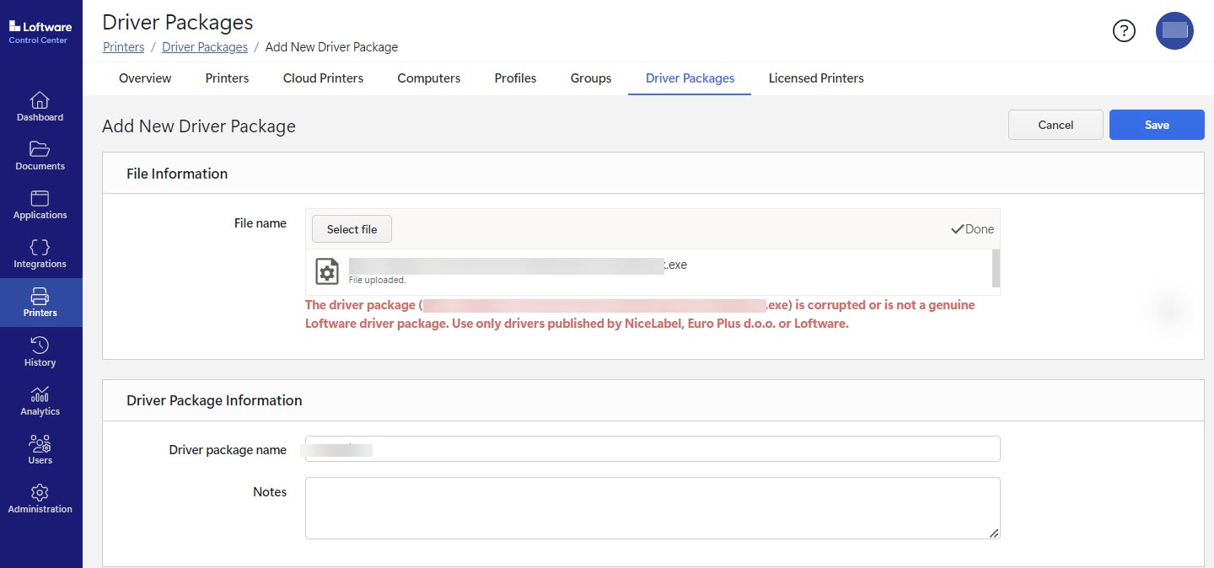Open the Computers tab
The width and height of the screenshot is (1214, 568).
tap(429, 78)
